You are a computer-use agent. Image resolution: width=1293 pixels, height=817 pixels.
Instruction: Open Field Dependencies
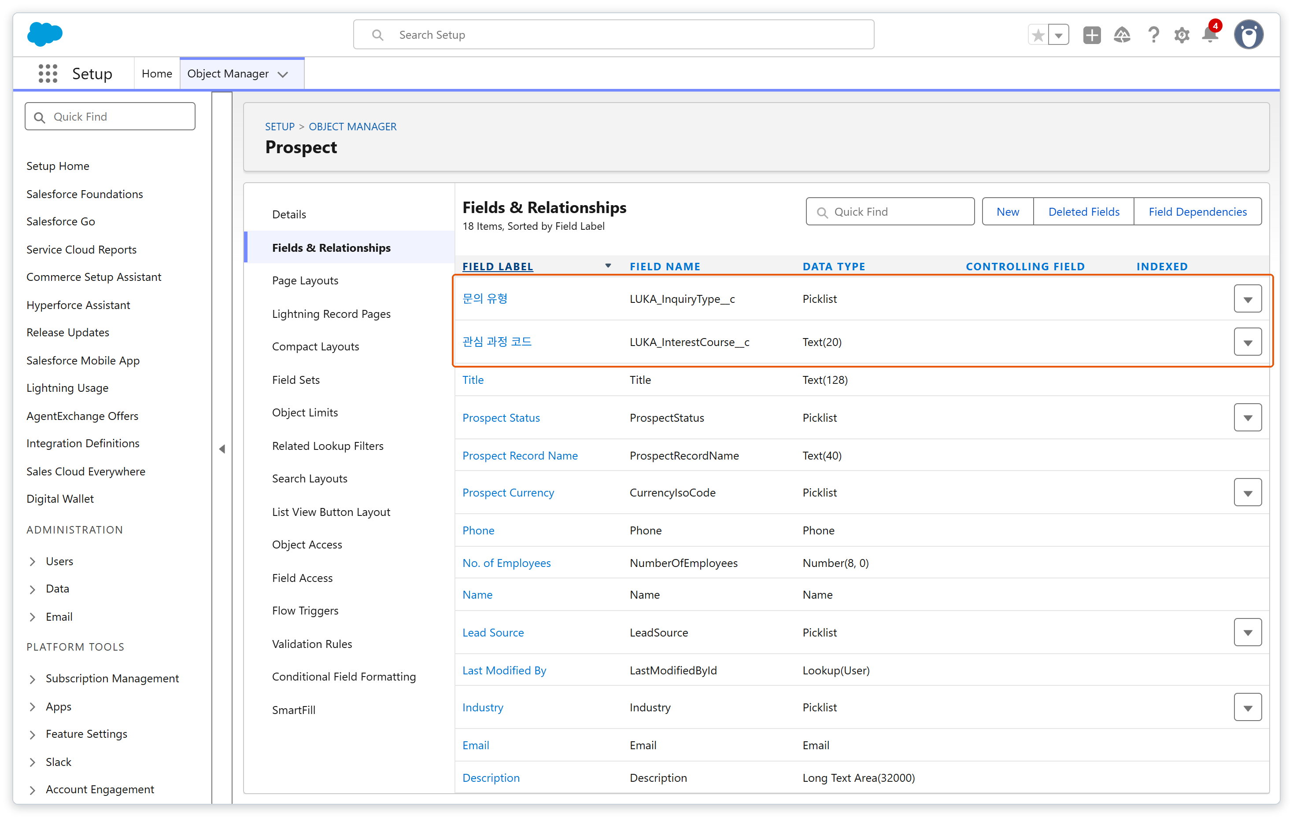[1197, 211]
